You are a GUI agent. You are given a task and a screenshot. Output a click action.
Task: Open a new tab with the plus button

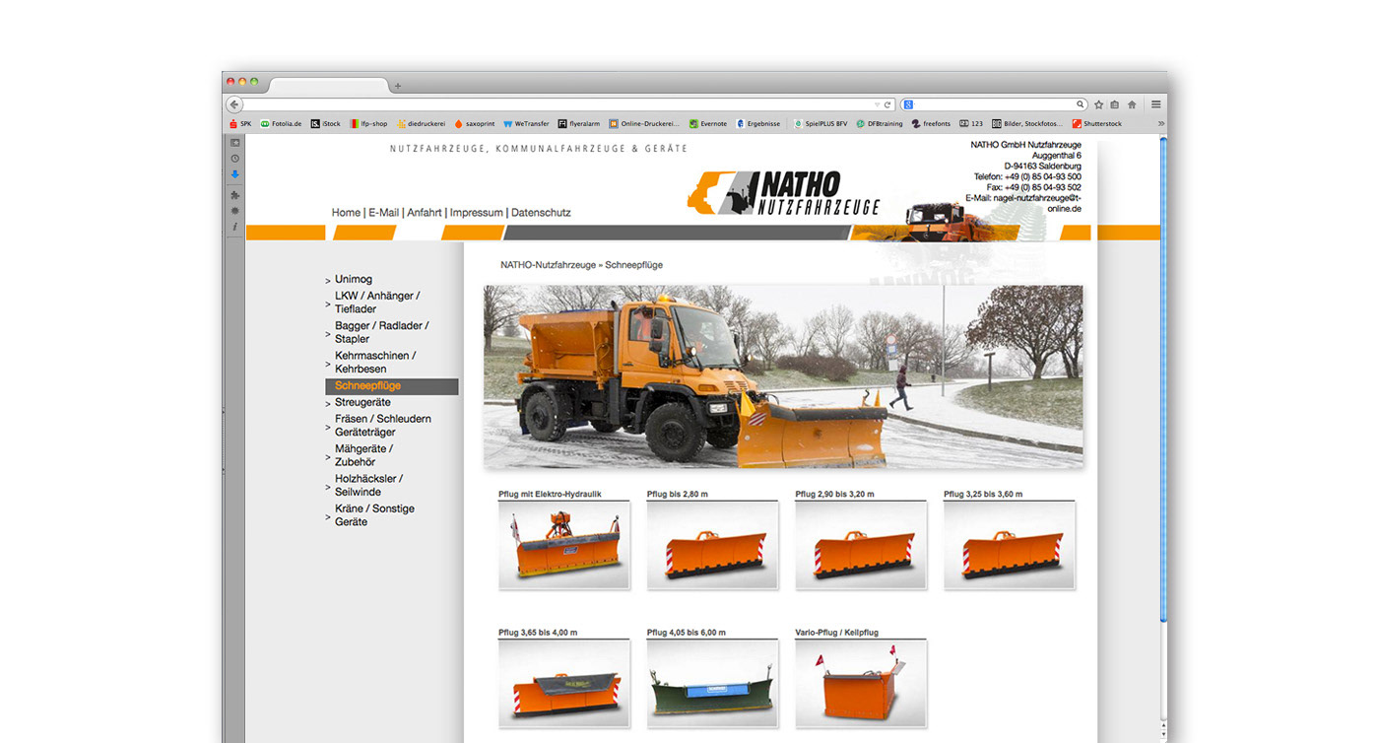coord(398,86)
